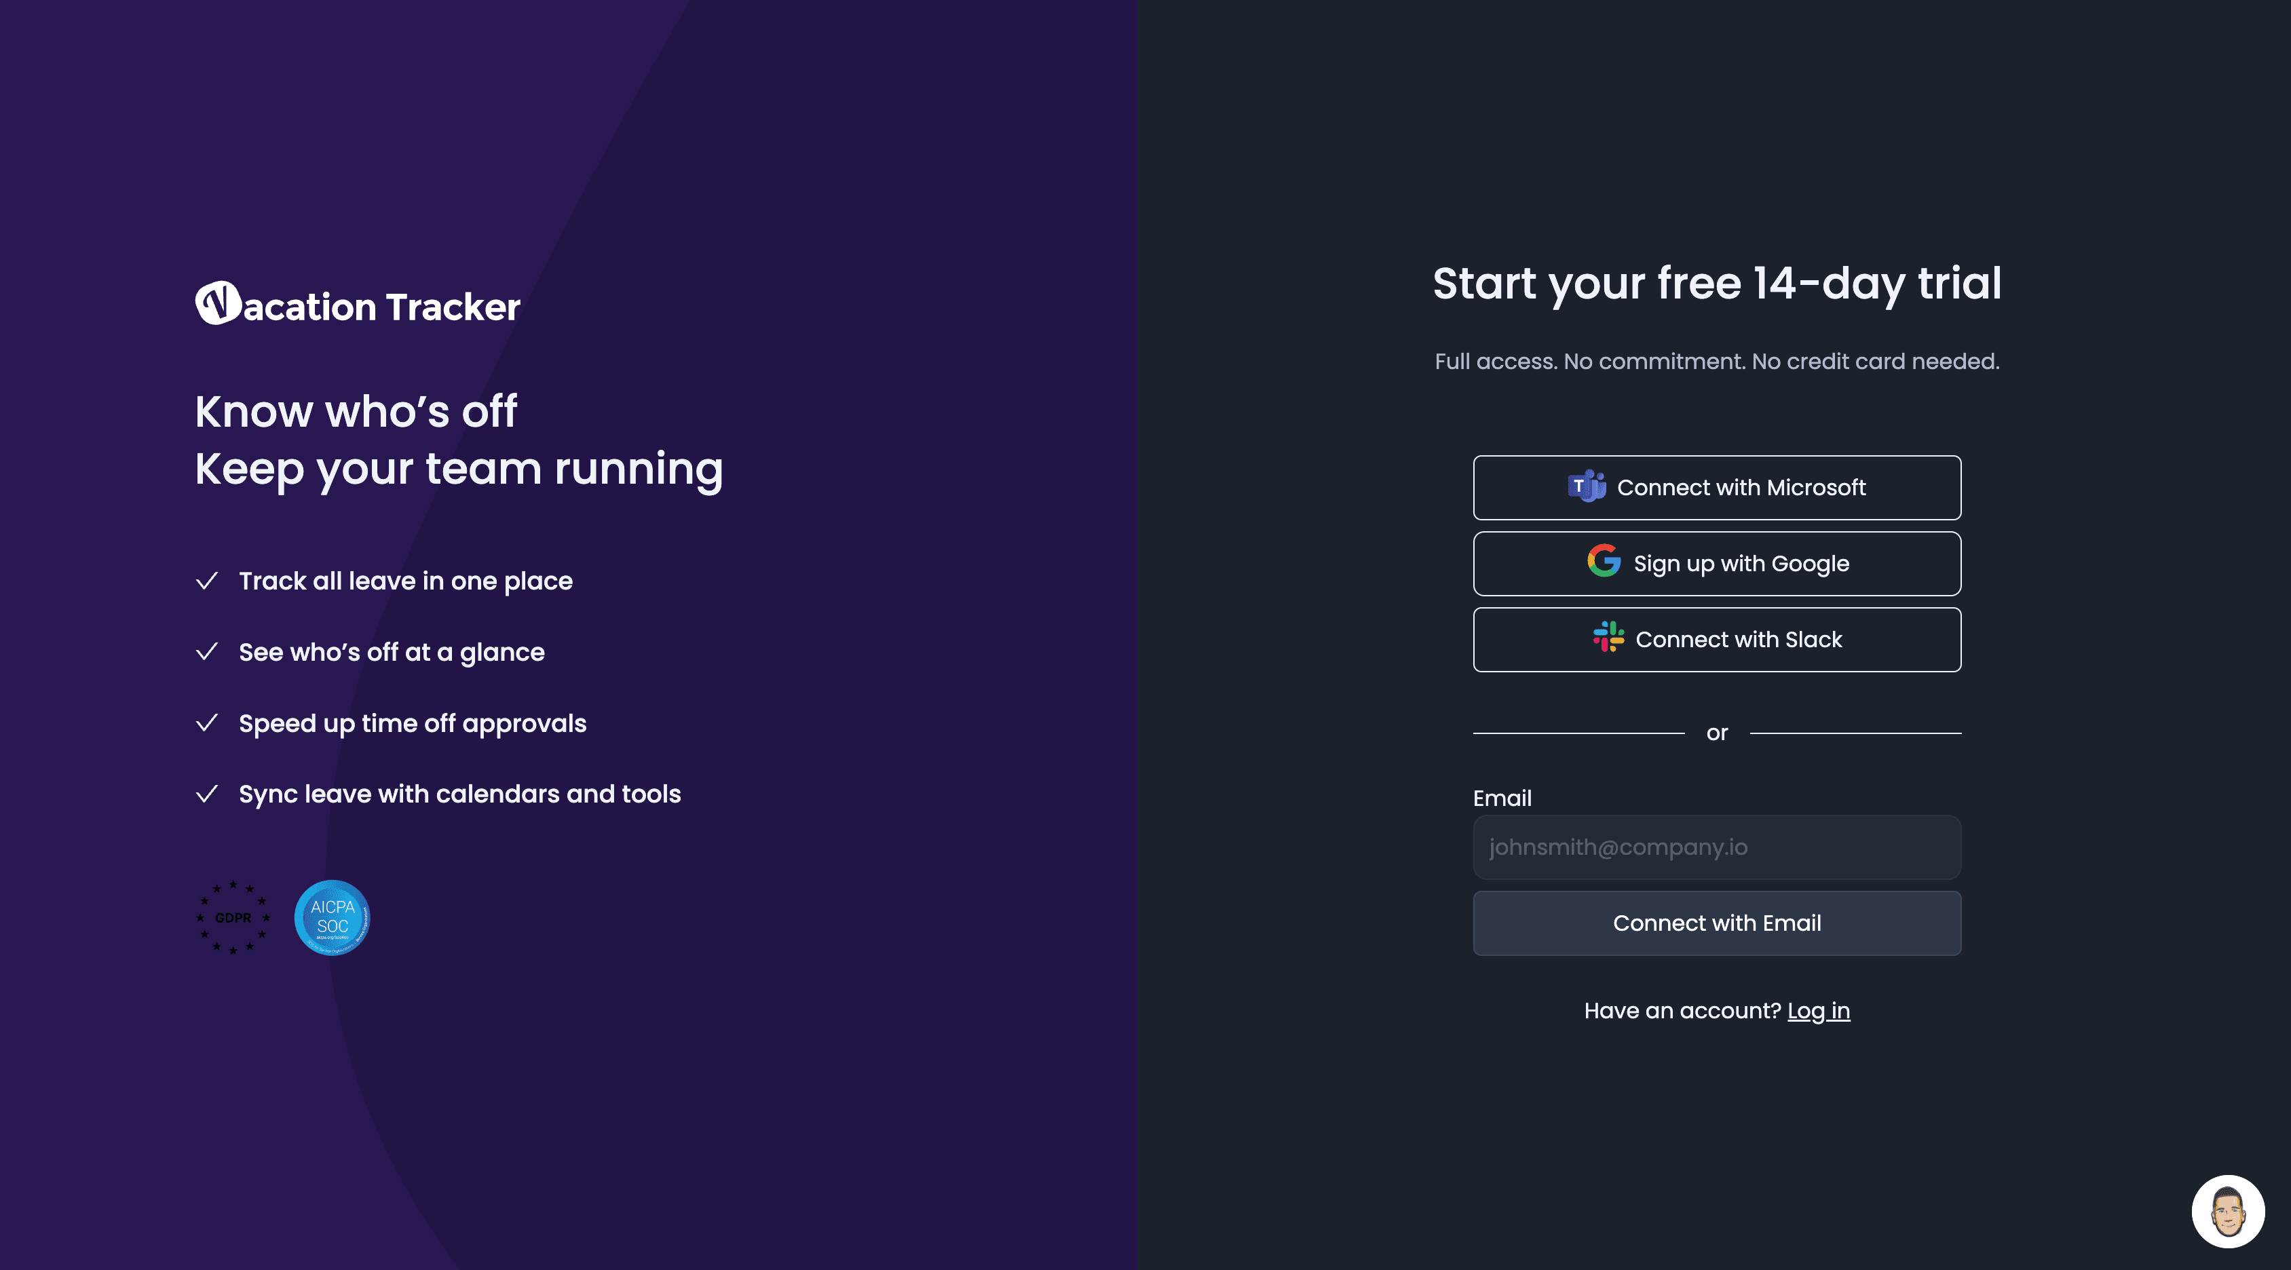Click the Vacation Tracker logo
The width and height of the screenshot is (2291, 1270).
[x=358, y=304]
